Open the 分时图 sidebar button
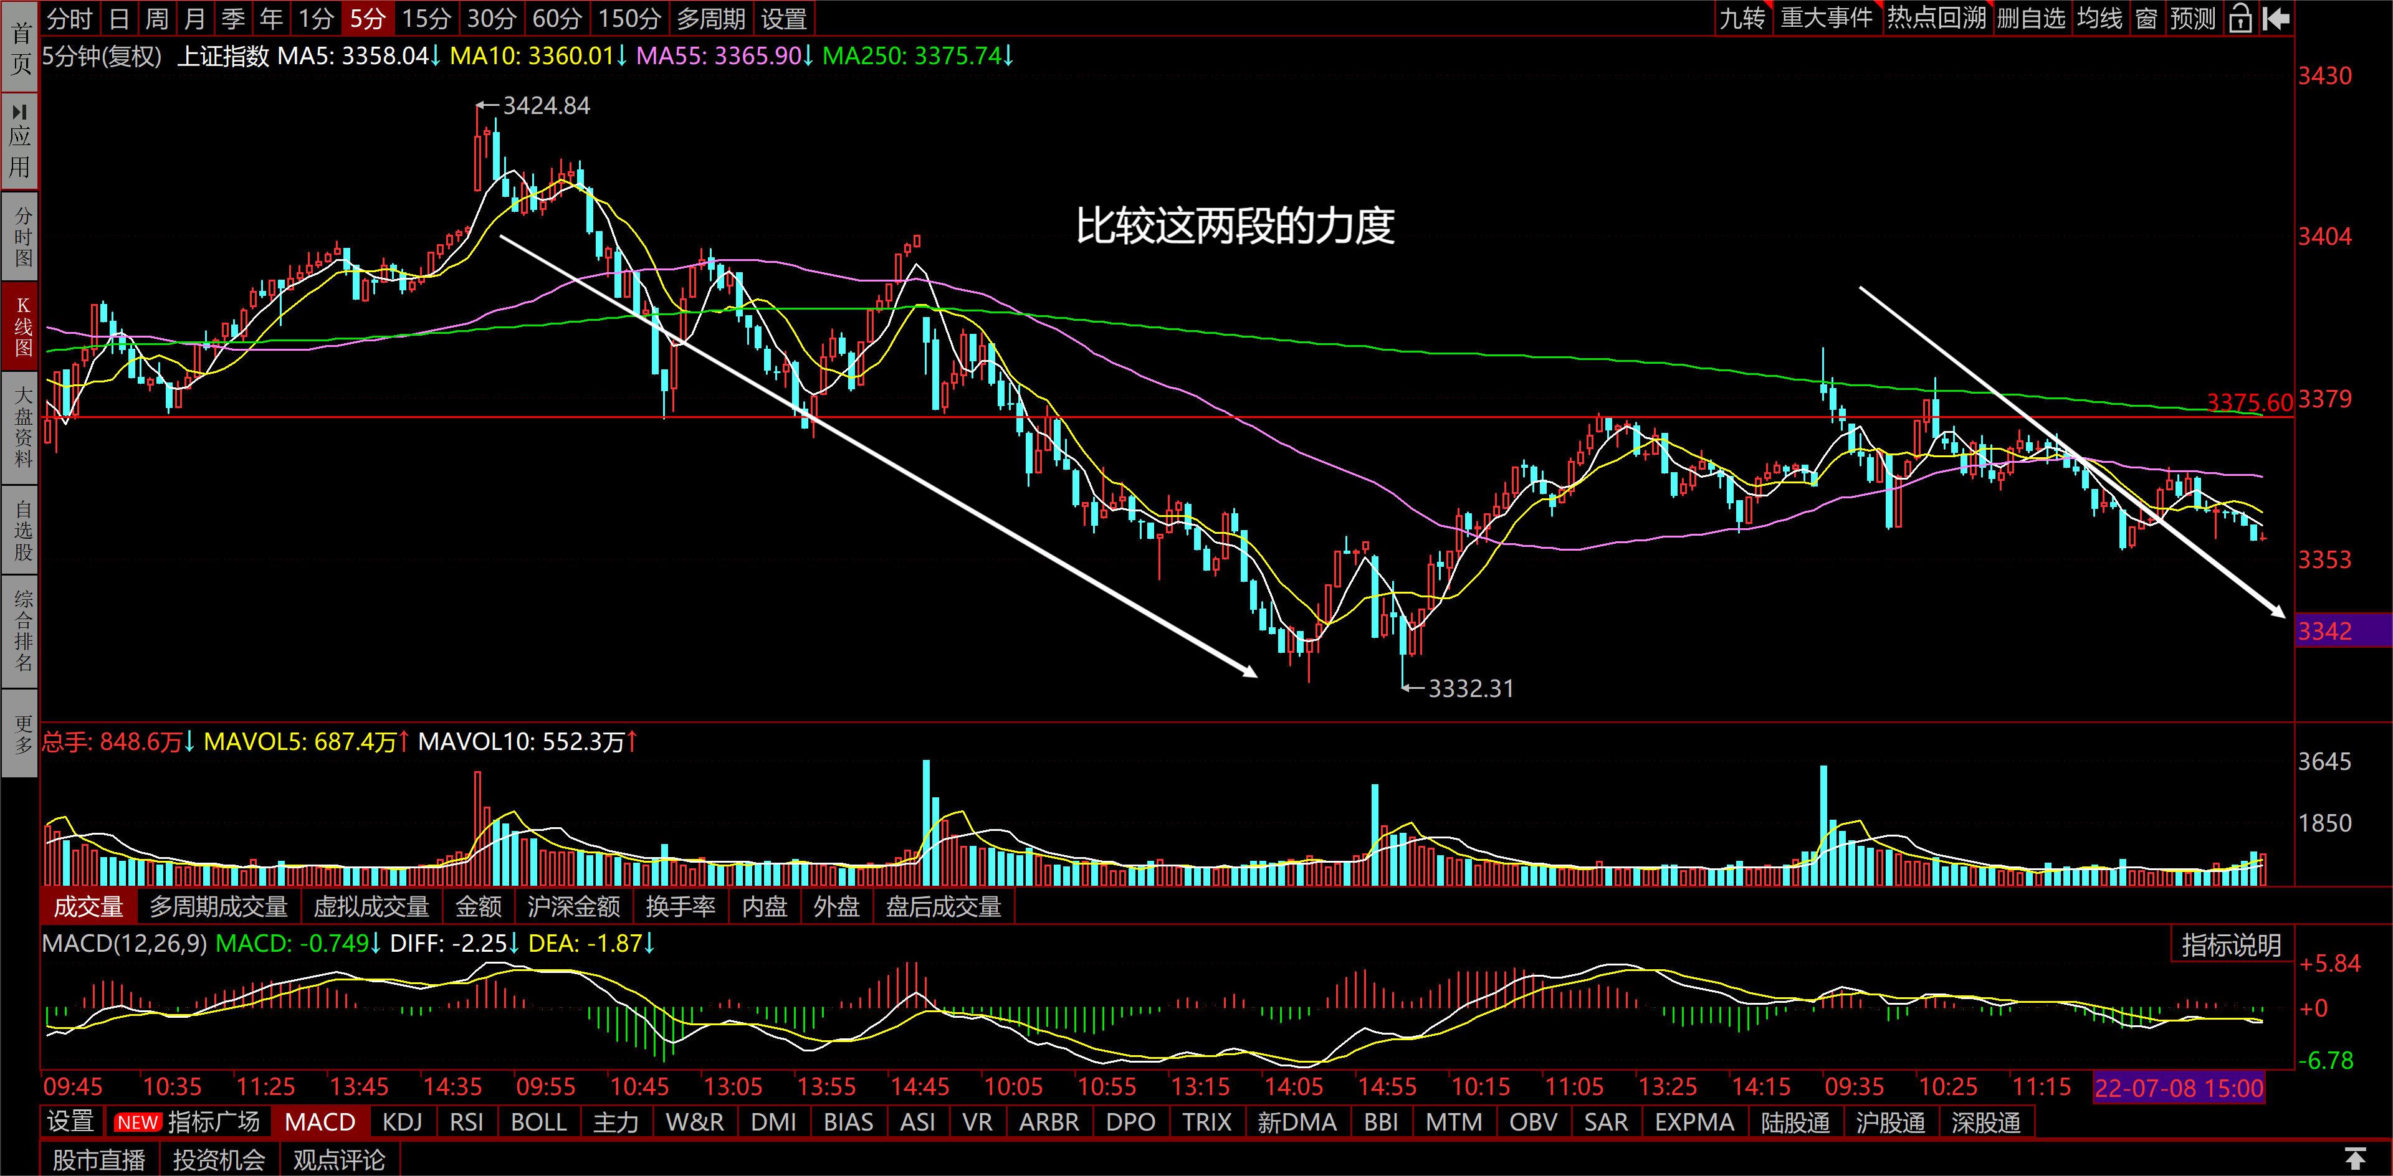 (19, 235)
